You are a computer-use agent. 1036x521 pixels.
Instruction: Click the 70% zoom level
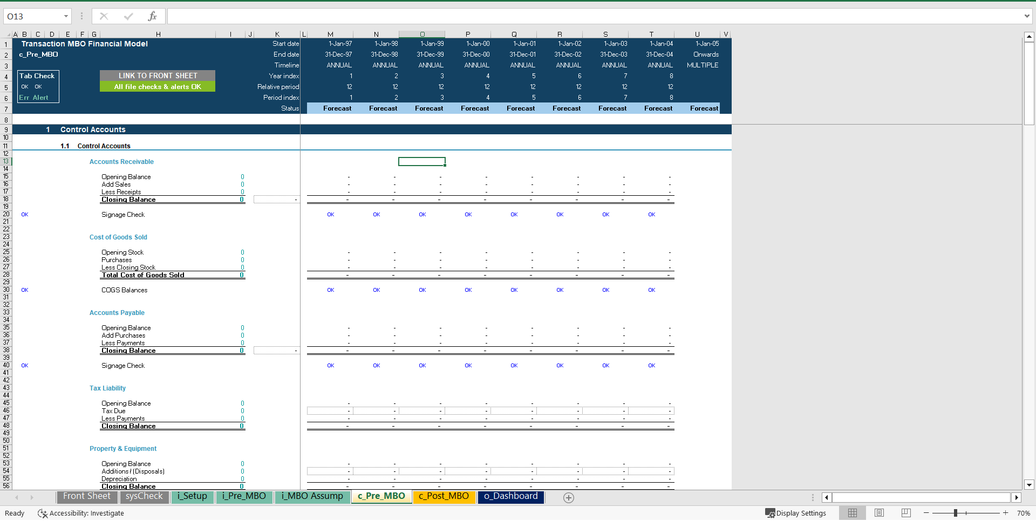click(1023, 513)
